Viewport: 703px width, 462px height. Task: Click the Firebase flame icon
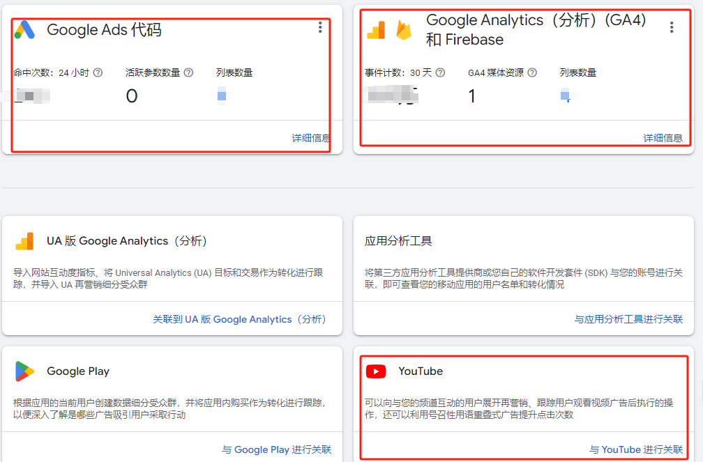pos(404,30)
